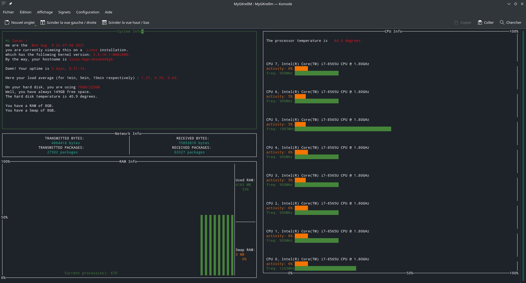Toggle the keep-above pin in the titlebar

[10, 4]
